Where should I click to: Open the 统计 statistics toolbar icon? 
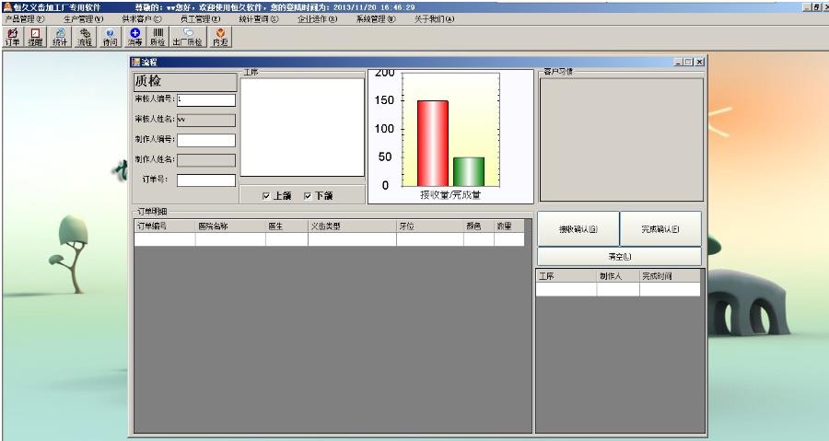click(60, 37)
